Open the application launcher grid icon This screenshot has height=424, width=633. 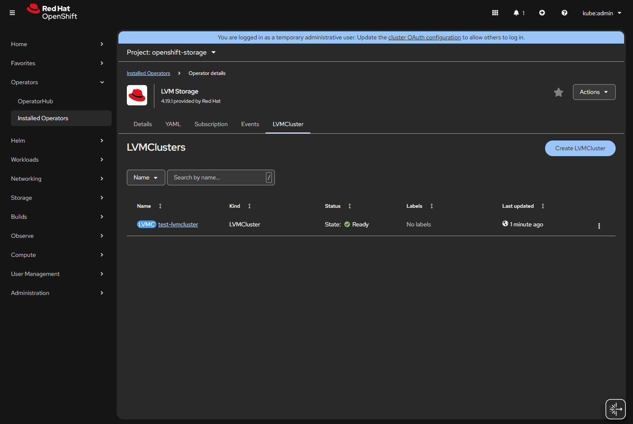pos(495,13)
